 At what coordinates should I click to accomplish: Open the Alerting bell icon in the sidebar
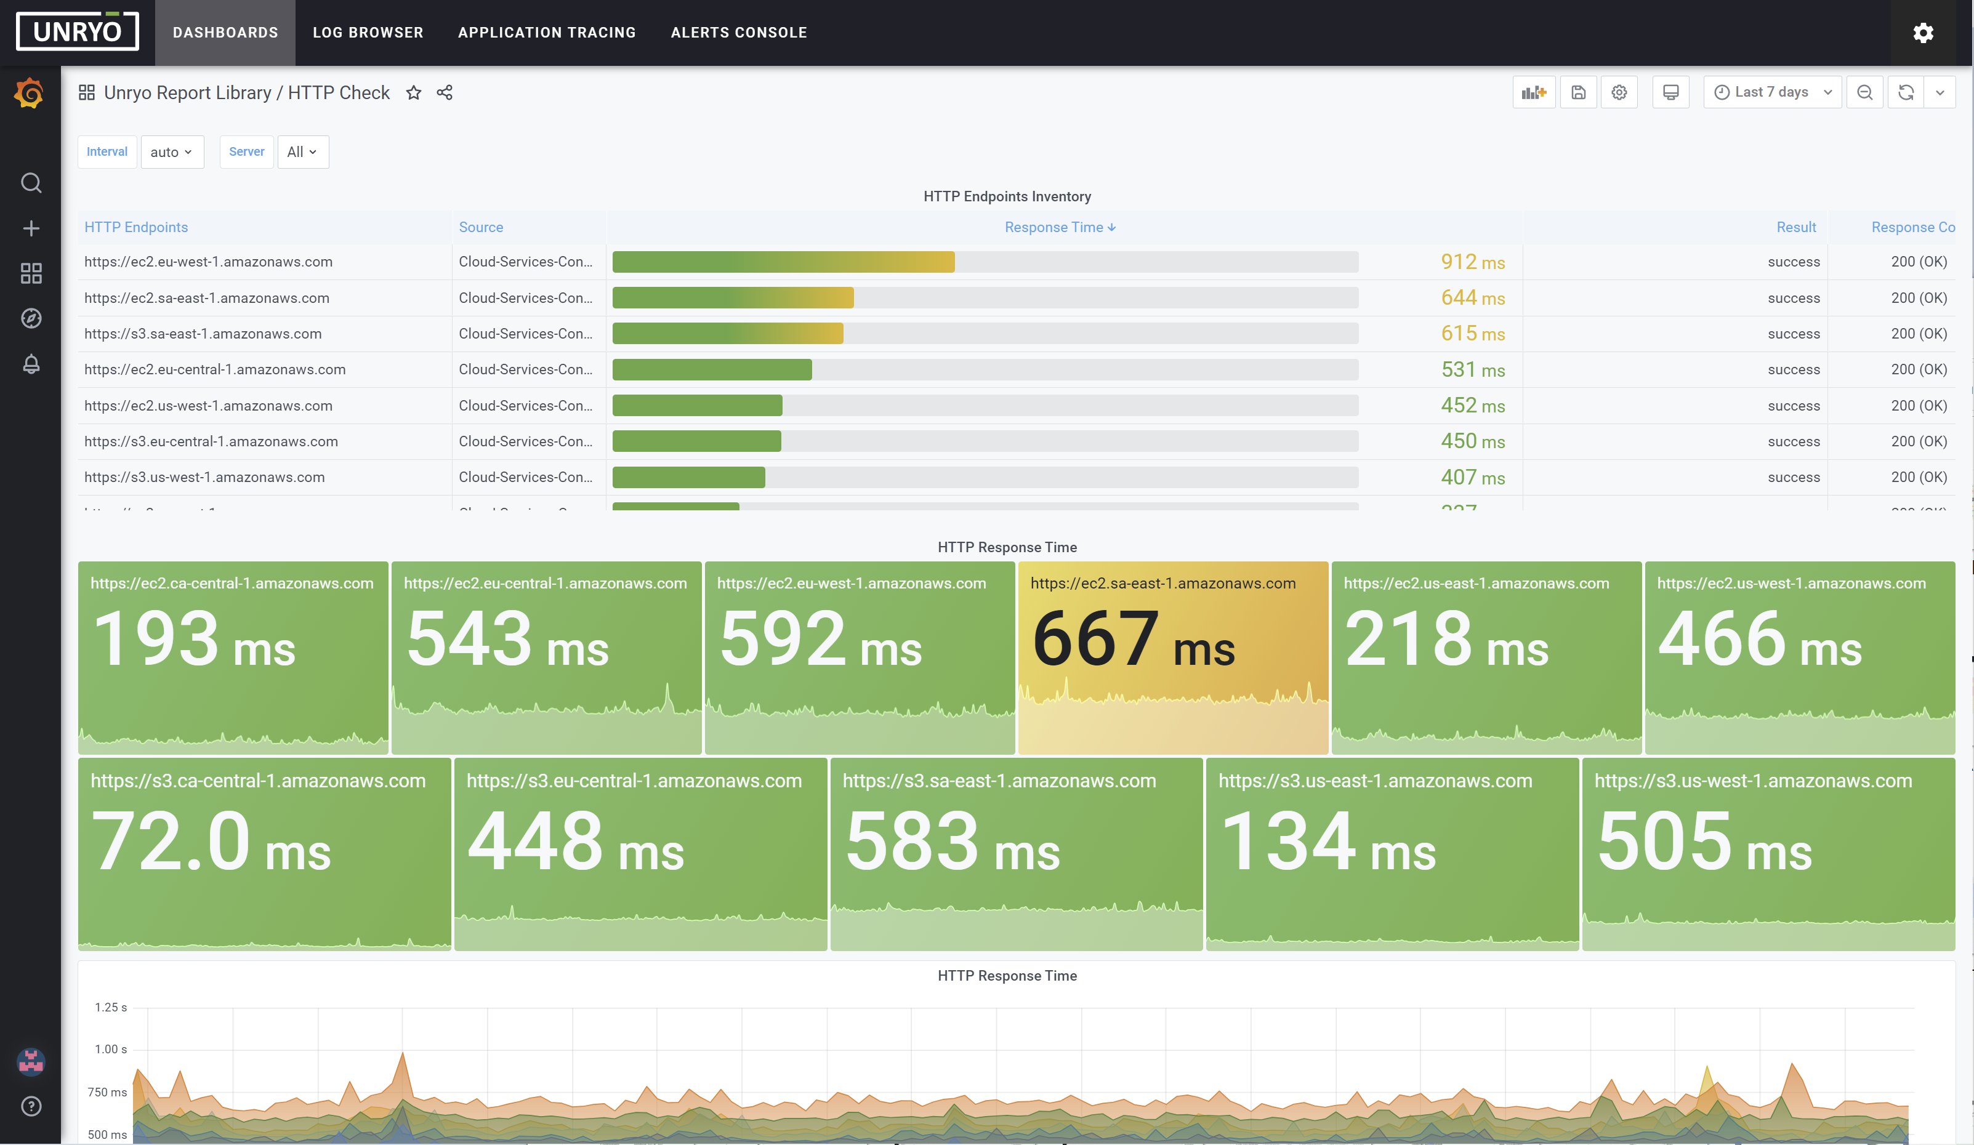tap(31, 364)
